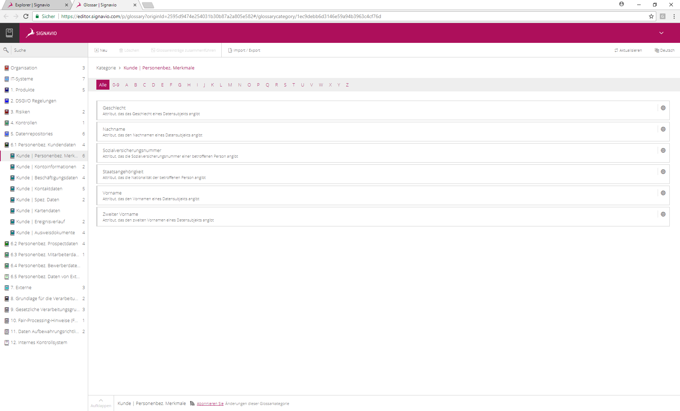Click Aktualisieren to refresh

[628, 50]
